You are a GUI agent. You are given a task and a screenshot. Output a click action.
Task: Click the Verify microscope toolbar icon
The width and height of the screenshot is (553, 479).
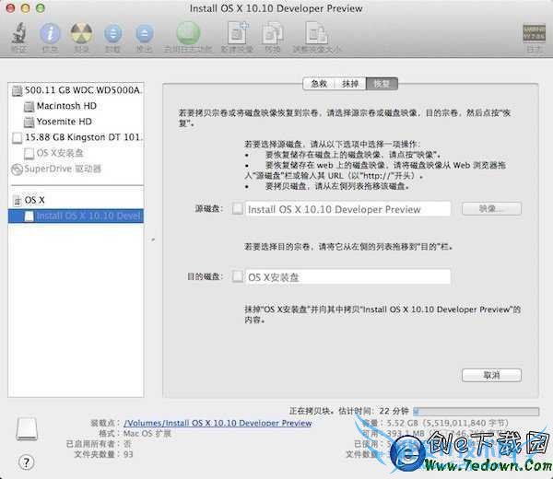point(19,33)
